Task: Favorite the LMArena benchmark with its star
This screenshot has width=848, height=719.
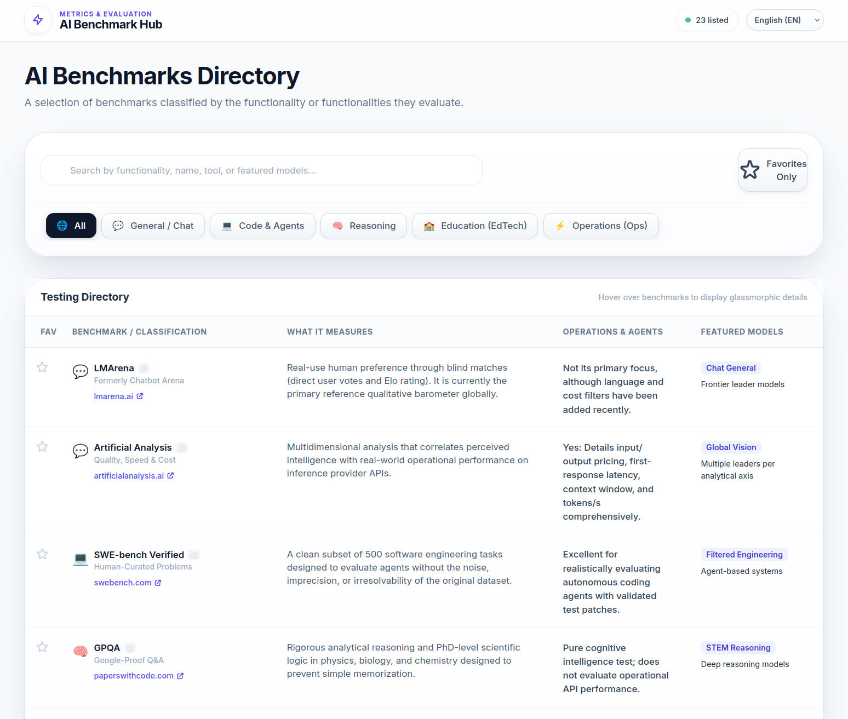Action: coord(42,367)
